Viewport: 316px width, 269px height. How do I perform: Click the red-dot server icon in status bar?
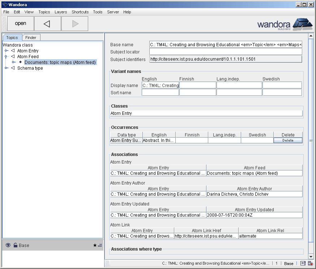point(310,264)
